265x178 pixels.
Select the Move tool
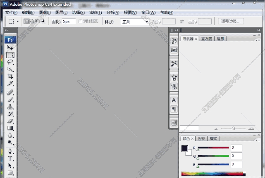tap(10, 48)
